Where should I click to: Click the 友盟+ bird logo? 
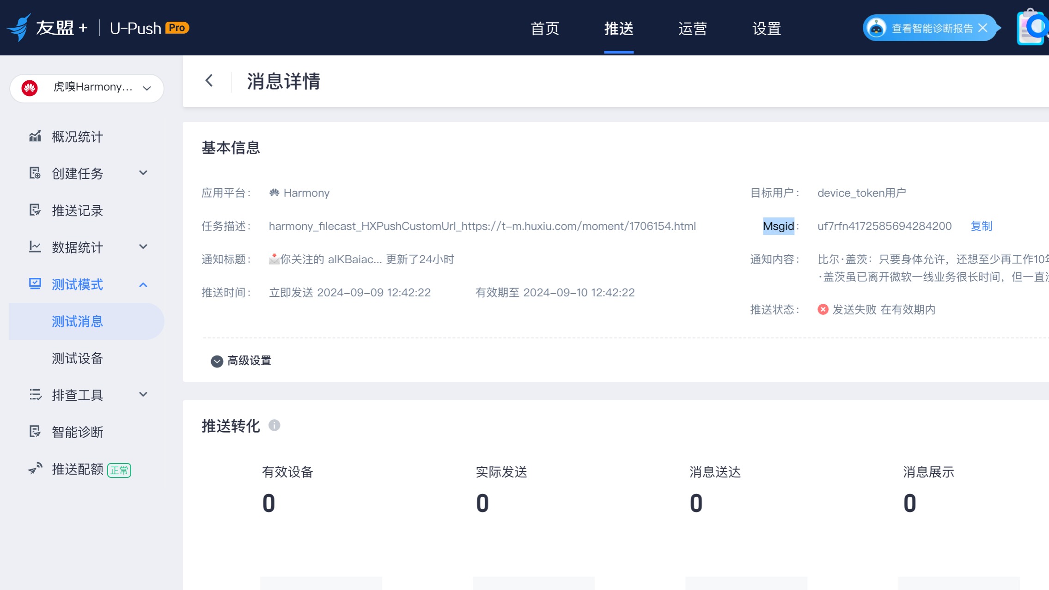tap(19, 28)
